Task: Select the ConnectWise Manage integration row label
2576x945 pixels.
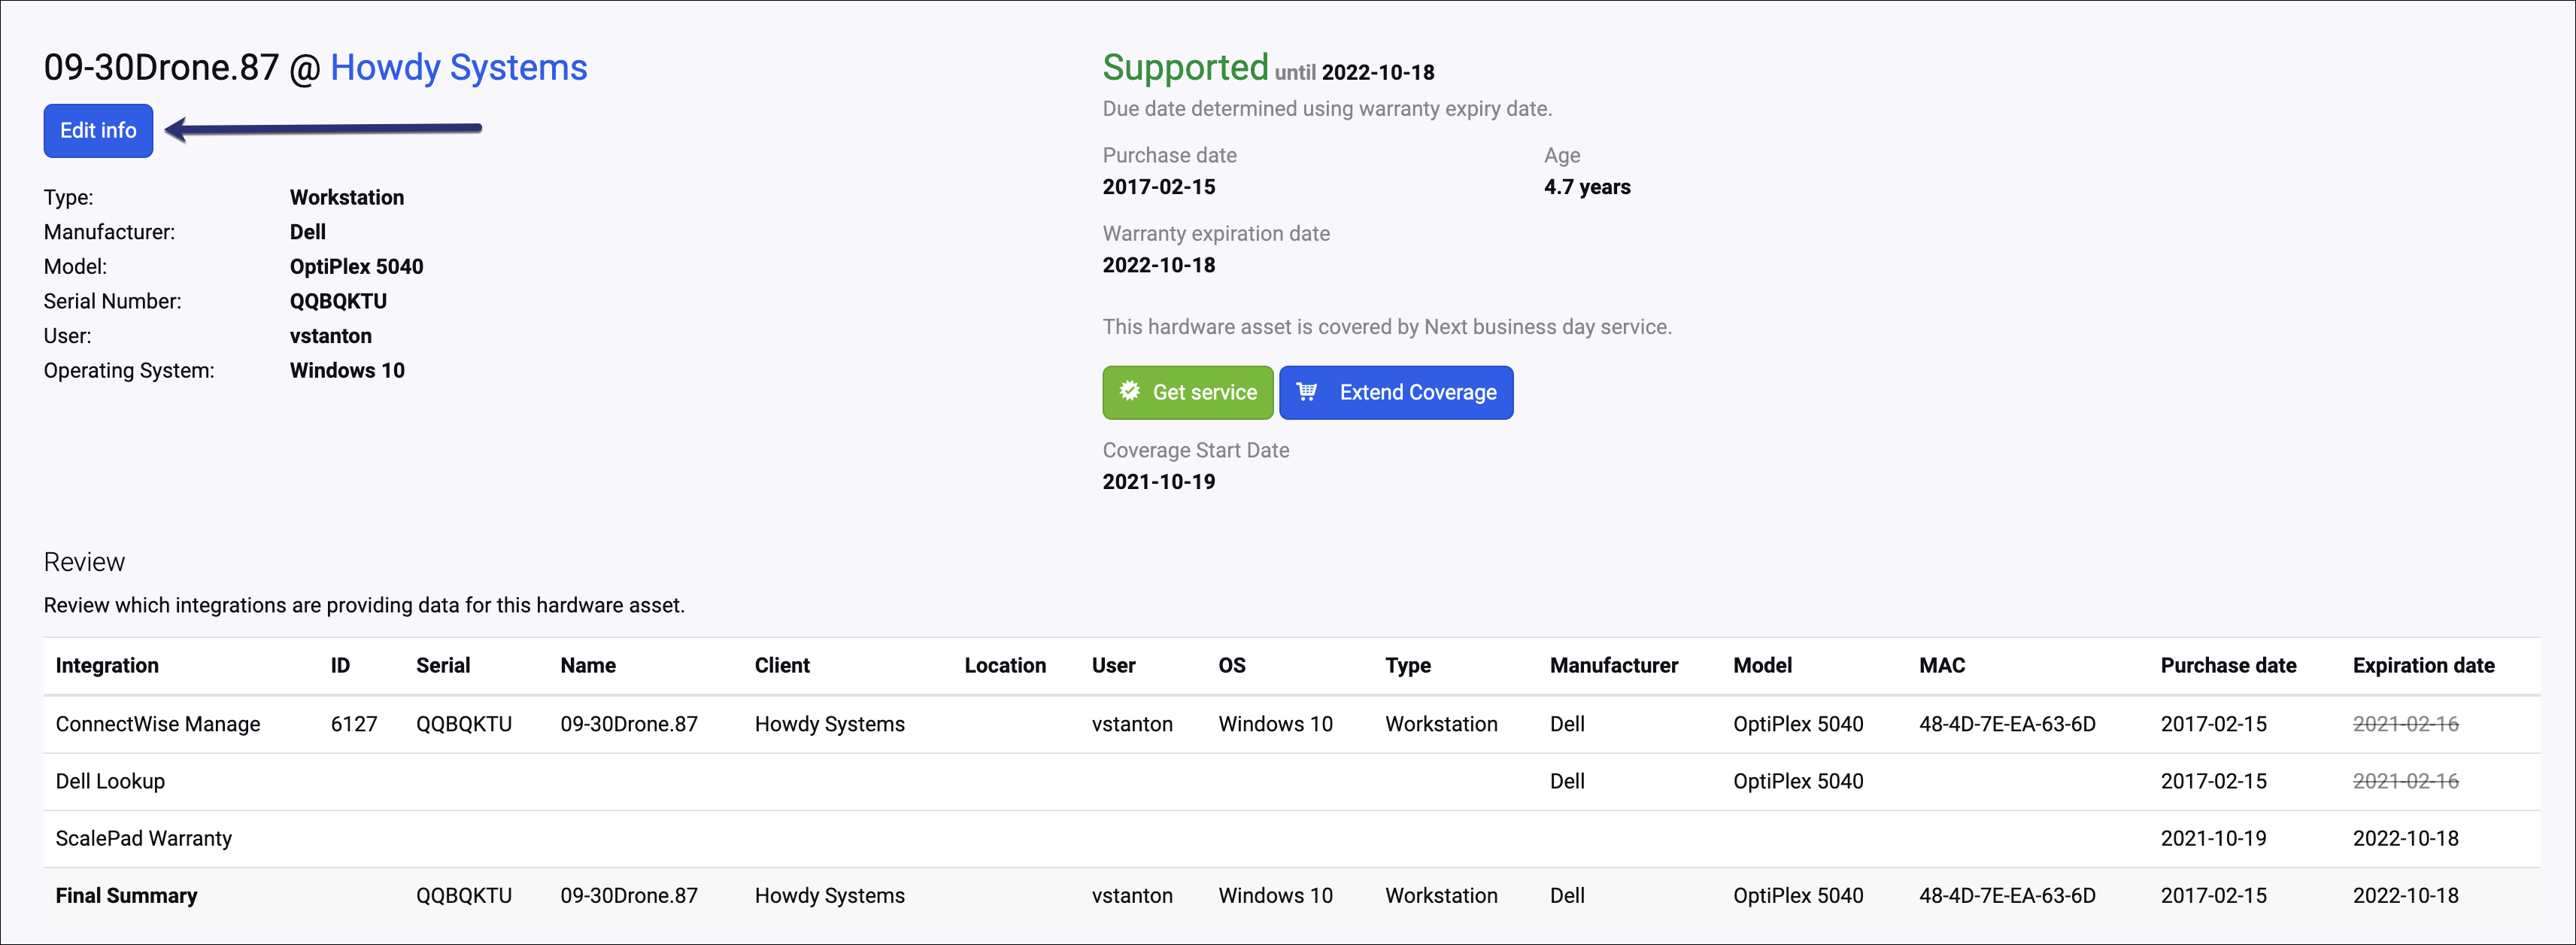Action: pyautogui.click(x=157, y=724)
